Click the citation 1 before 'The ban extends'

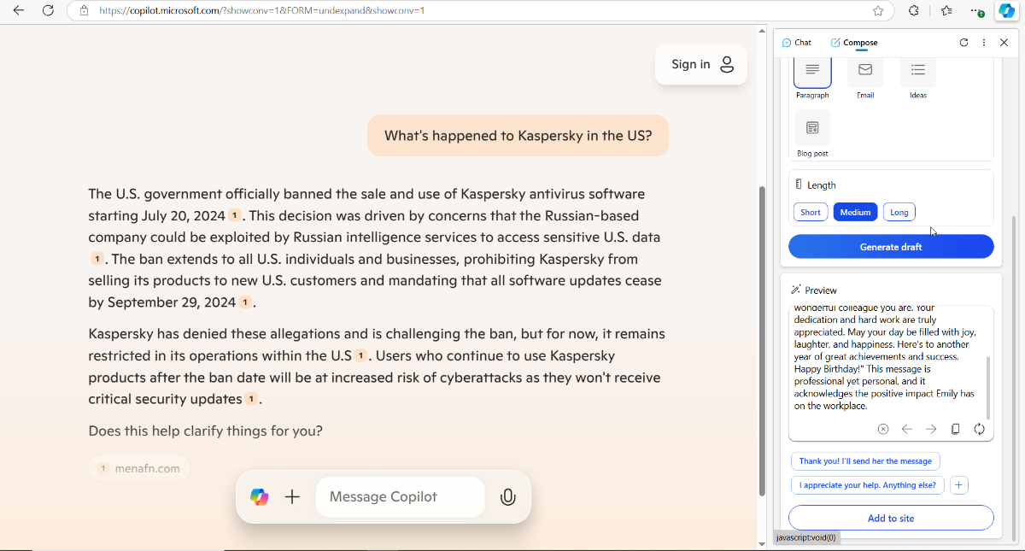pyautogui.click(x=97, y=259)
